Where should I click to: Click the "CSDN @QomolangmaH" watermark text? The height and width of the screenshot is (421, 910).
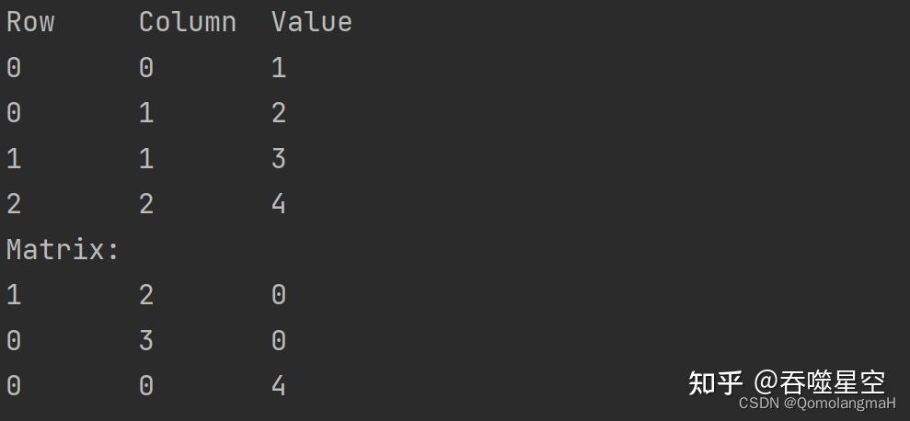coord(817,403)
